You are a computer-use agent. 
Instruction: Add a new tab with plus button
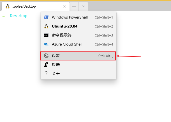click(74, 6)
